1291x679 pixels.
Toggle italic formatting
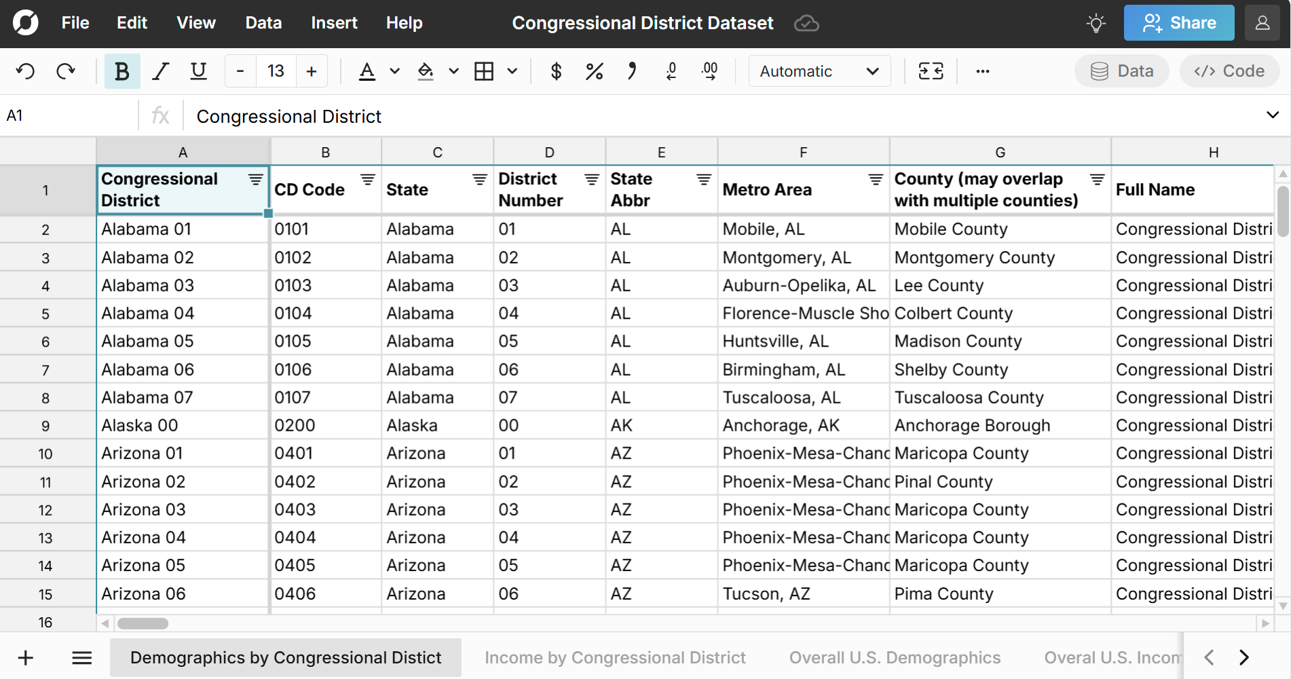(160, 71)
